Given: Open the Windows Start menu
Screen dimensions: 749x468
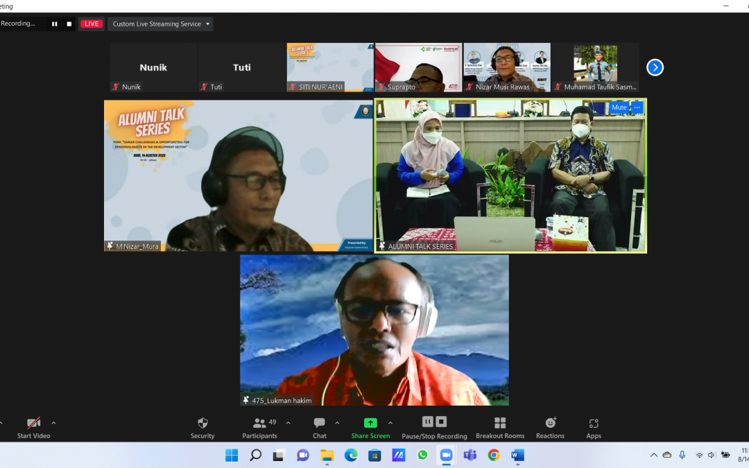Looking at the screenshot, I should pyautogui.click(x=230, y=456).
